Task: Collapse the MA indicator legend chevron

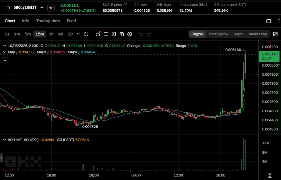Action: click(5, 52)
